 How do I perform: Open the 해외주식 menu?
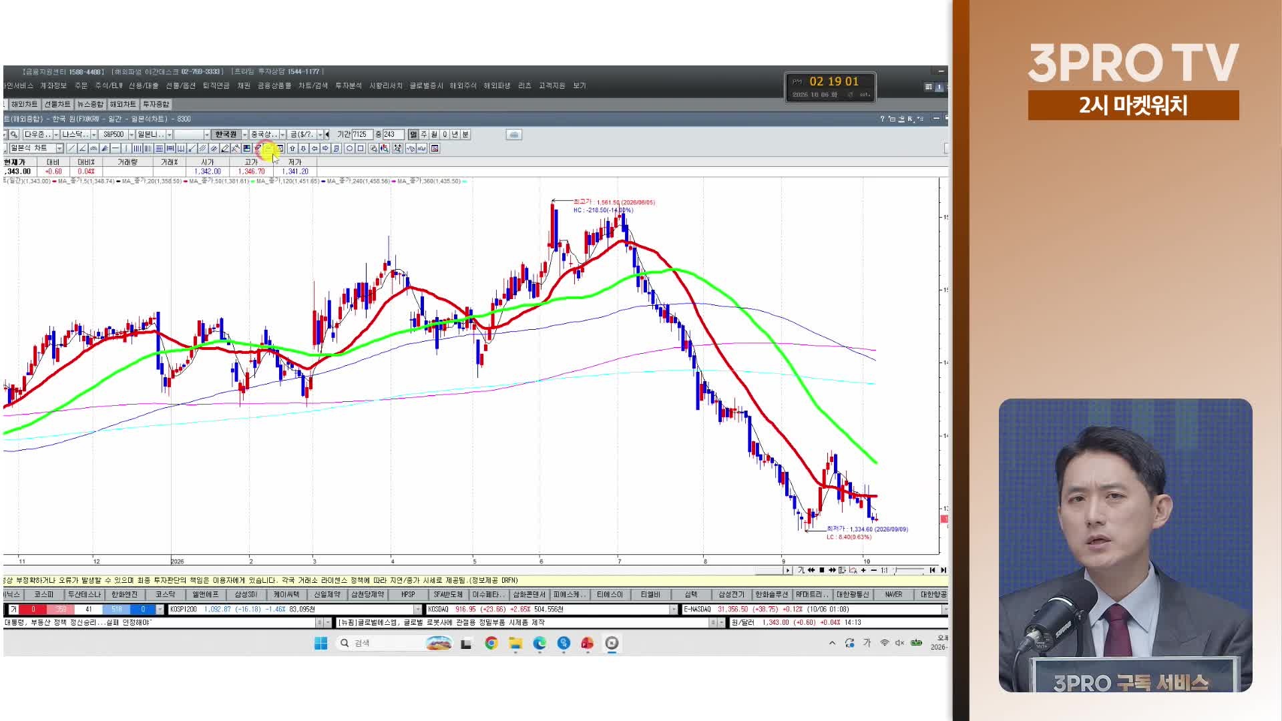tap(463, 85)
